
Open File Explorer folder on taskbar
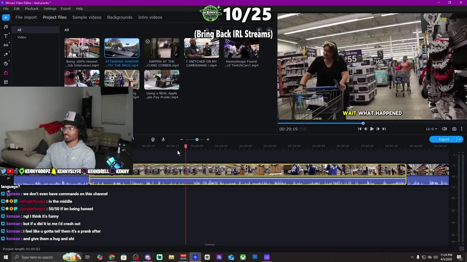click(x=171, y=257)
